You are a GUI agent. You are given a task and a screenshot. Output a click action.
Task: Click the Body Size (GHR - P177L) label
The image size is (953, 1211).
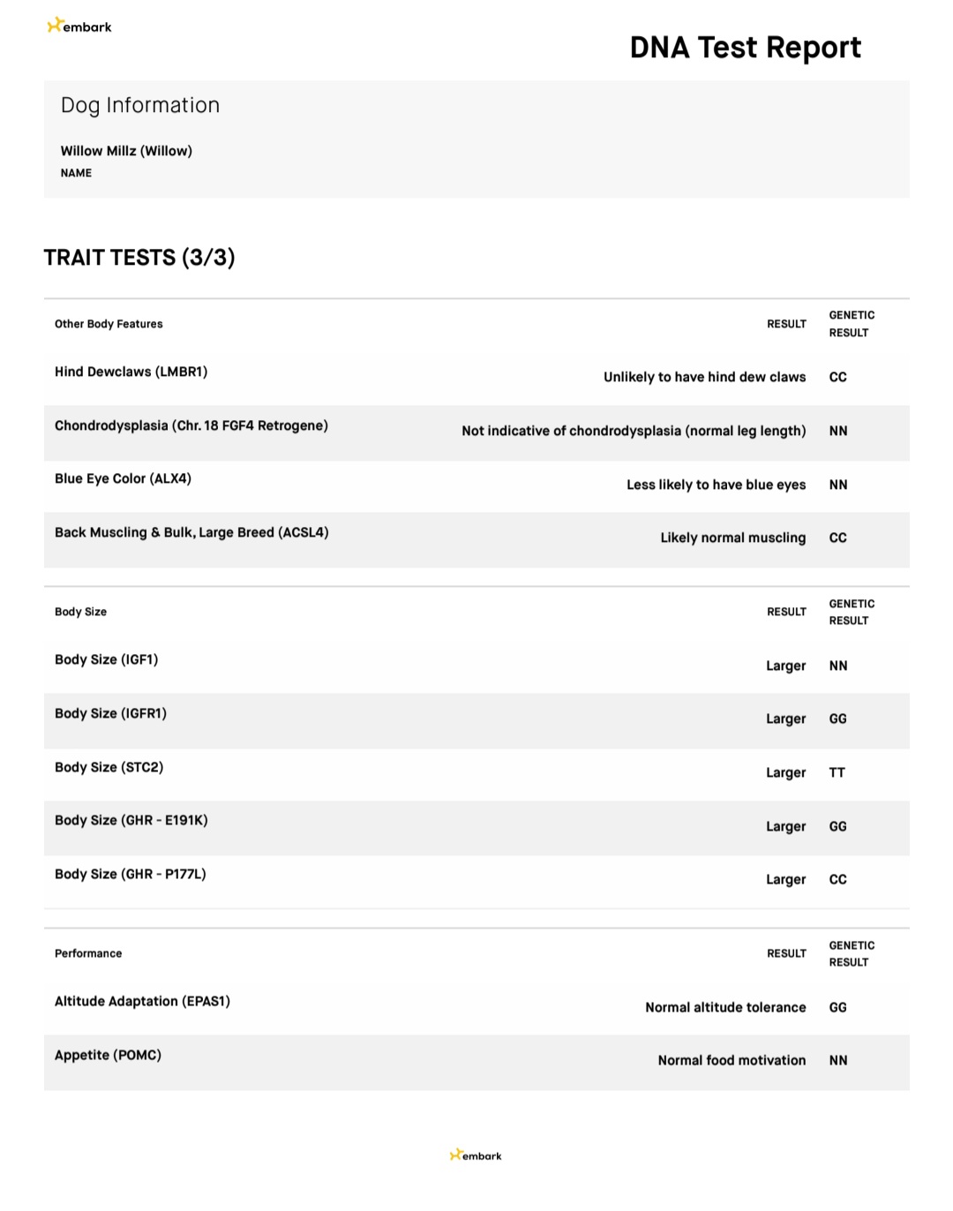tap(131, 874)
